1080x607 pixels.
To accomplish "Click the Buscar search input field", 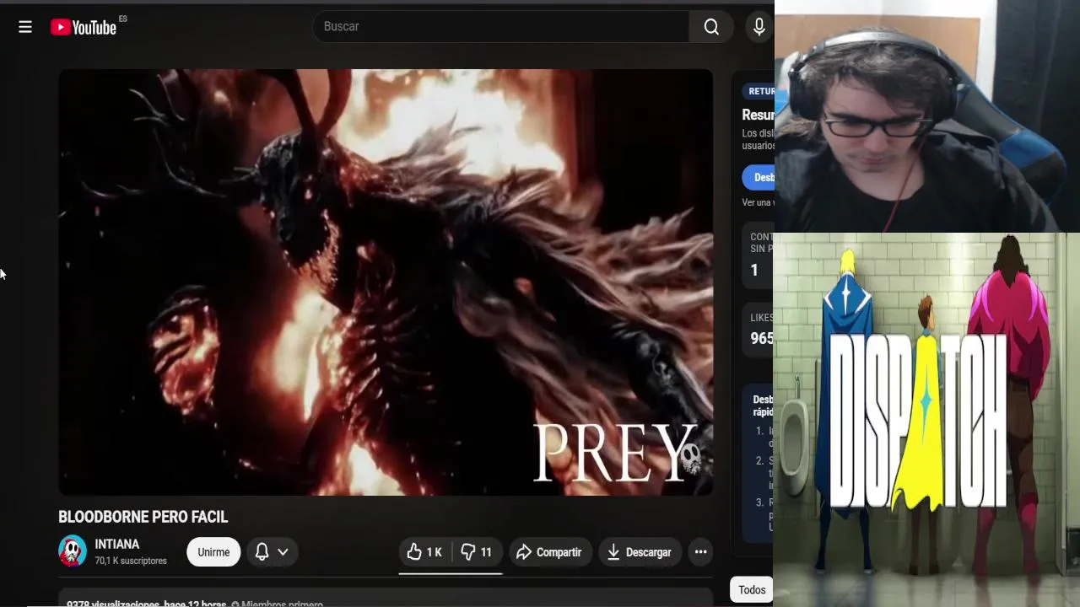I will (x=501, y=26).
